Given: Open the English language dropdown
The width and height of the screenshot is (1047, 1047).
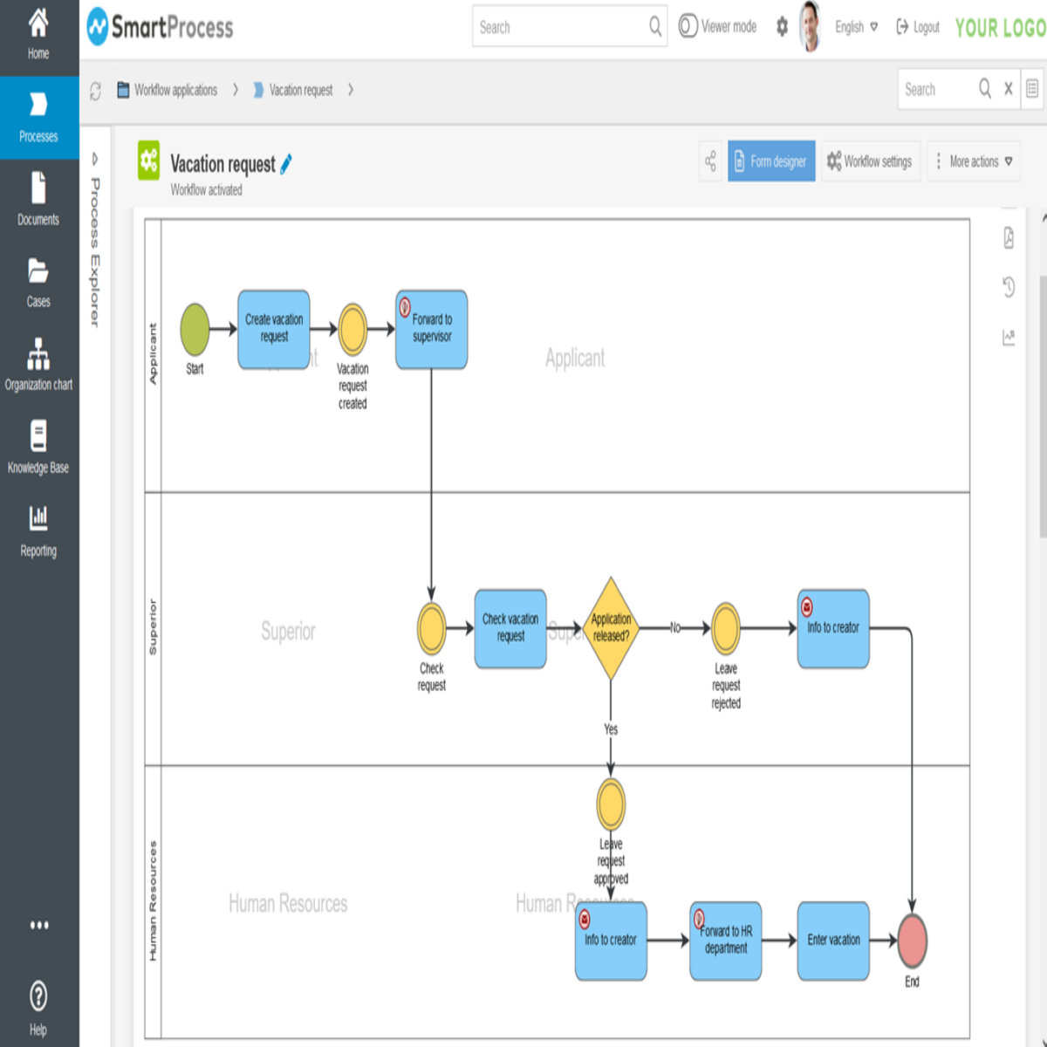Looking at the screenshot, I should click(853, 27).
